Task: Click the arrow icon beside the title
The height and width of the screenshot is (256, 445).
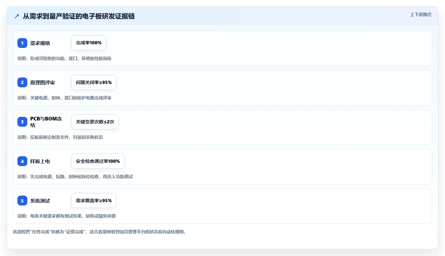Action: click(x=17, y=16)
